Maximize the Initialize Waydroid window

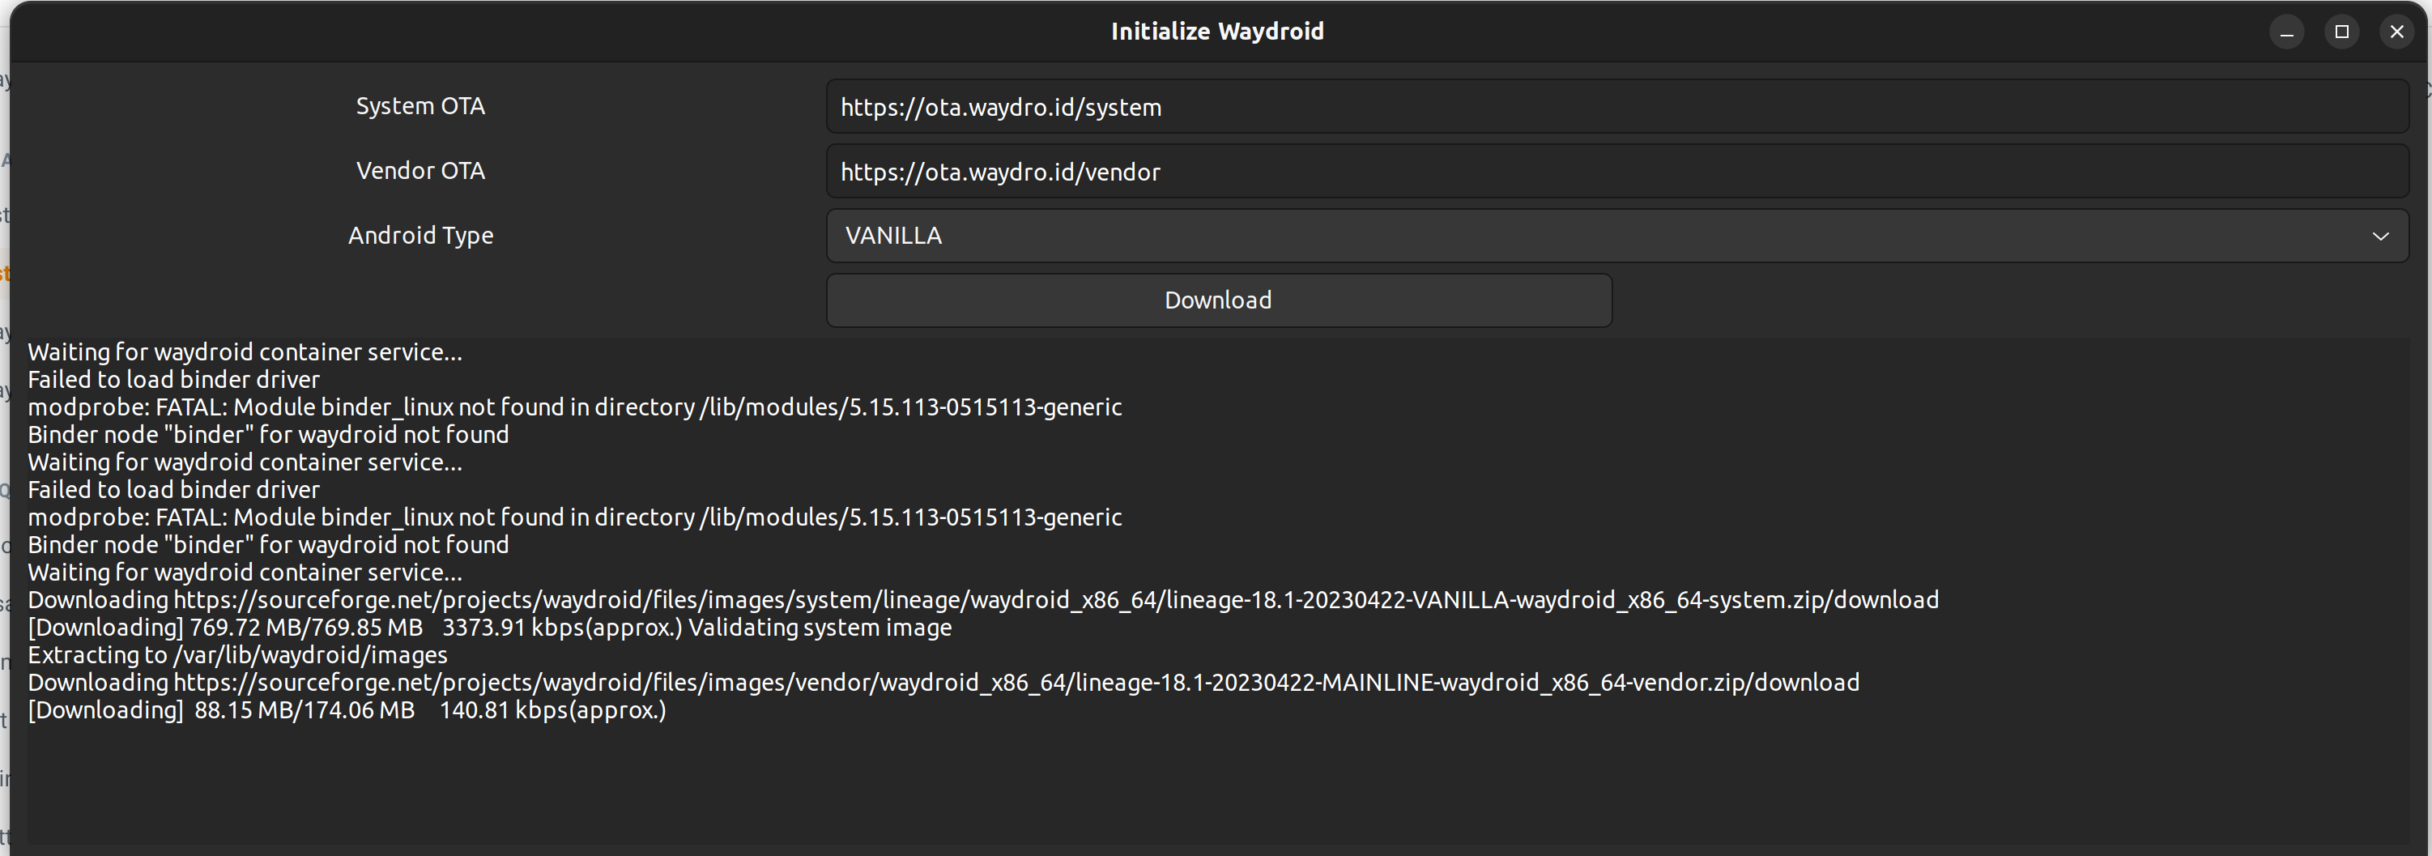click(x=2341, y=31)
